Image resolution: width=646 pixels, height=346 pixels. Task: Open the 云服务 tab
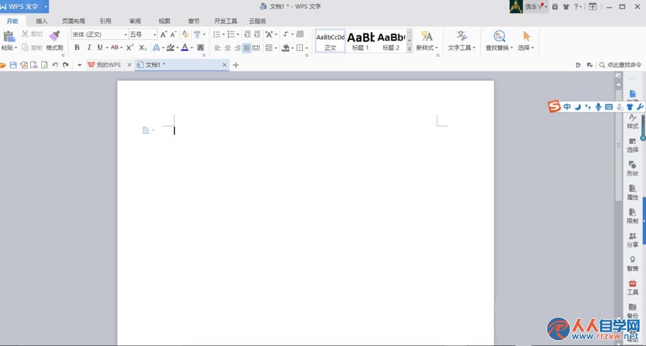(x=258, y=21)
